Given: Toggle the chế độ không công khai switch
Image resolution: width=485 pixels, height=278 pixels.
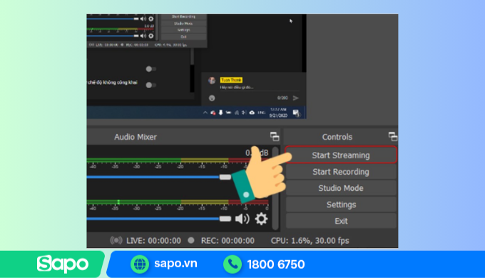Looking at the screenshot, I should coord(151,85).
